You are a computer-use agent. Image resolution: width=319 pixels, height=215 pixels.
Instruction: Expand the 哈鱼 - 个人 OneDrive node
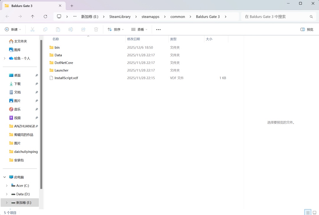(x=5, y=58)
